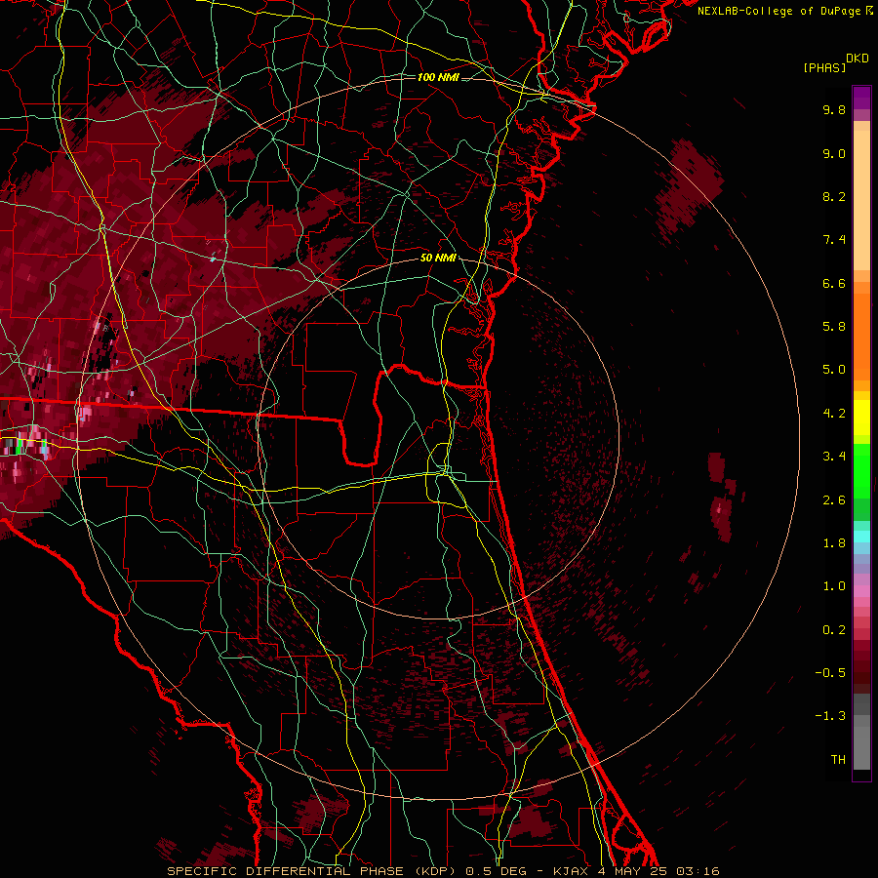Click the orange segment of color bar
Image resolution: width=878 pixels, height=878 pixels.
pos(861,336)
